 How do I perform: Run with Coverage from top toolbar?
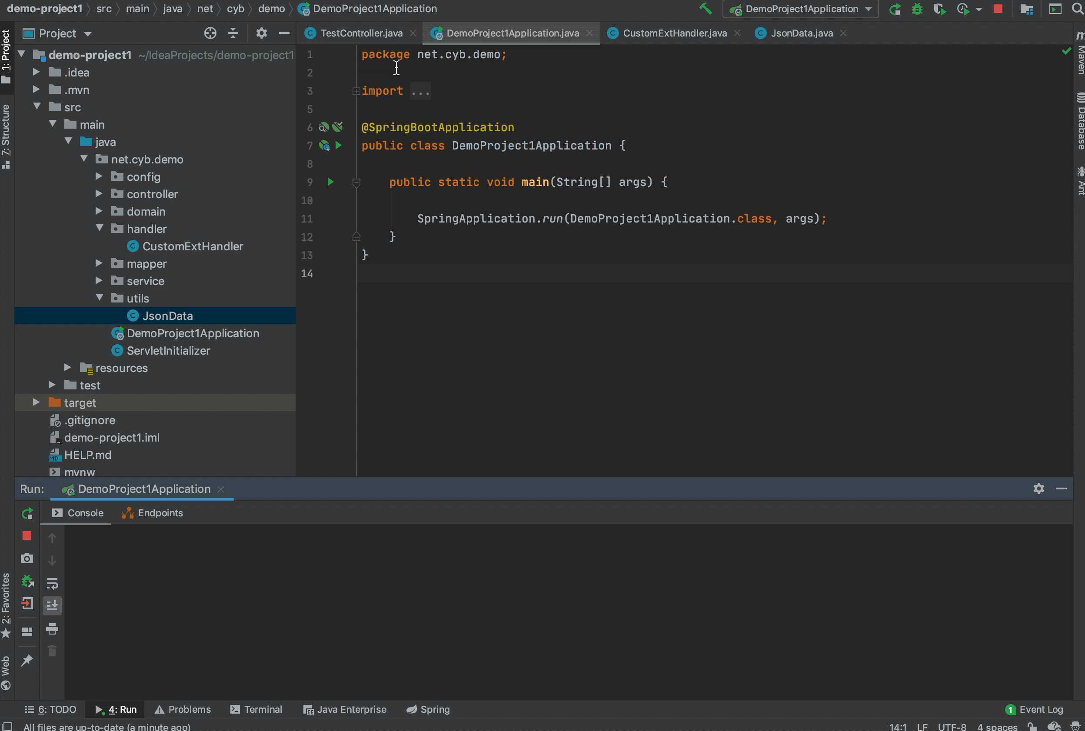coord(939,9)
